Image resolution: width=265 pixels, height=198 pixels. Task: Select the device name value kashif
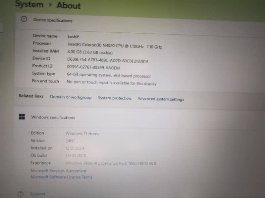click(x=73, y=37)
